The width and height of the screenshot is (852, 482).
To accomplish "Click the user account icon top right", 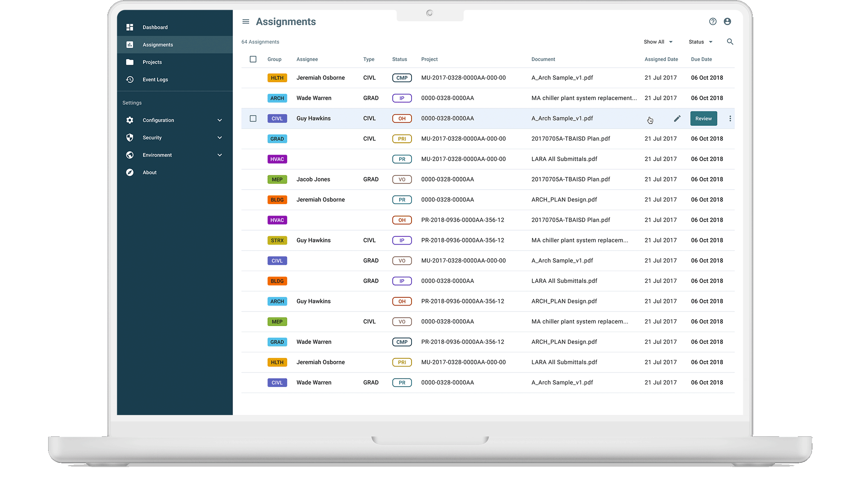I will [728, 22].
